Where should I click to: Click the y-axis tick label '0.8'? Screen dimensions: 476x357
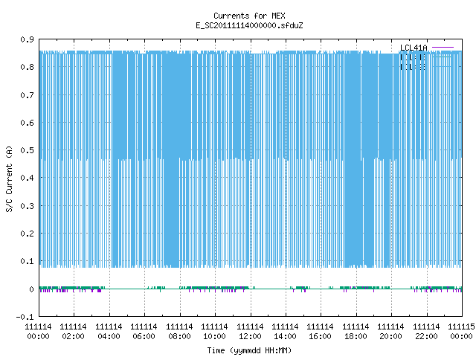[27, 67]
